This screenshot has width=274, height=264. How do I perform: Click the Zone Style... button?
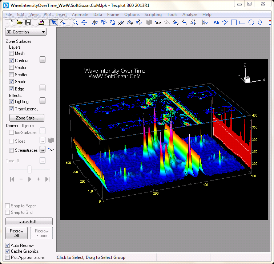(27, 118)
